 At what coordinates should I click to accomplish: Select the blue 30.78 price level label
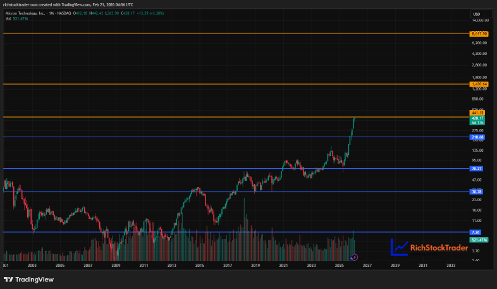[x=476, y=192]
